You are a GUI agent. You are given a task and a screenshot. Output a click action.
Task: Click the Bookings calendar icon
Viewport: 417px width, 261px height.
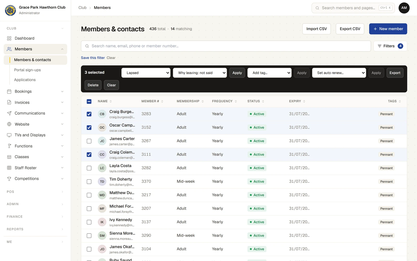coord(9,91)
